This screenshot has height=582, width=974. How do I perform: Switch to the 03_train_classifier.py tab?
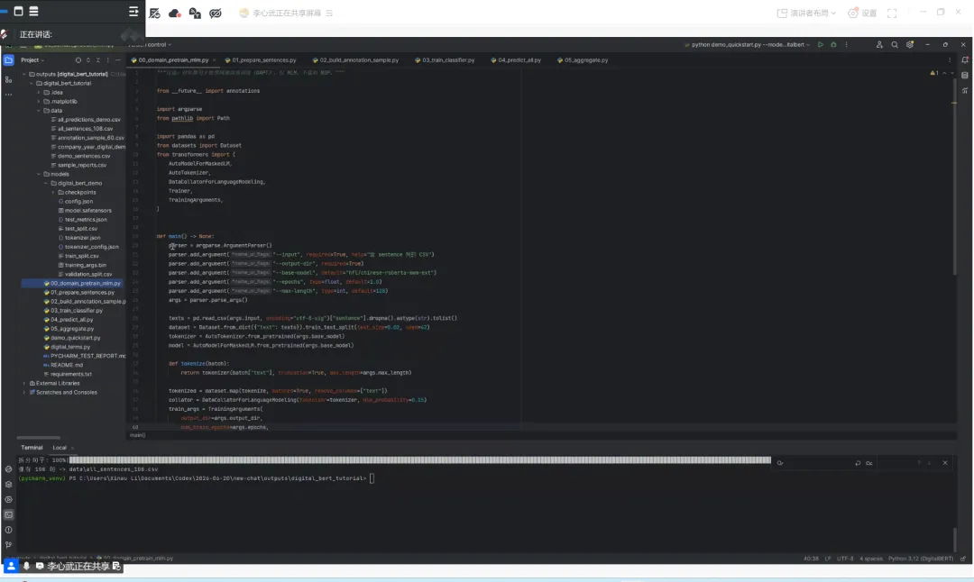click(x=444, y=60)
